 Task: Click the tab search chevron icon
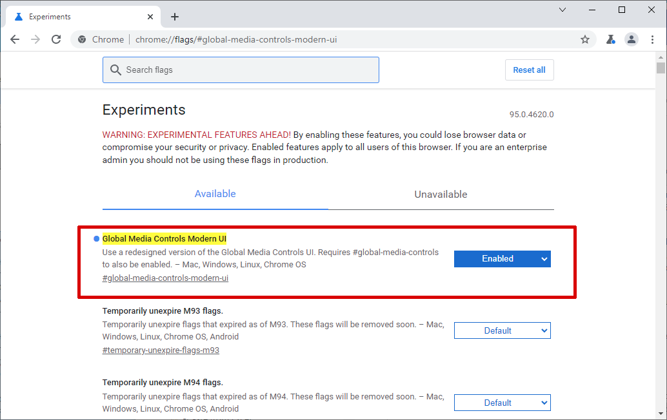tap(562, 10)
